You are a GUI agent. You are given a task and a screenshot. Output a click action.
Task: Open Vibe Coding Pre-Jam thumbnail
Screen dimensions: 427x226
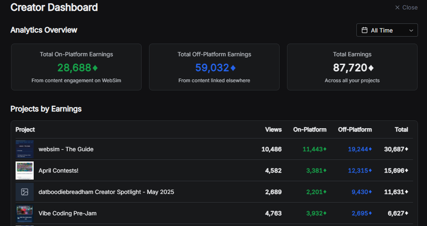click(x=25, y=213)
